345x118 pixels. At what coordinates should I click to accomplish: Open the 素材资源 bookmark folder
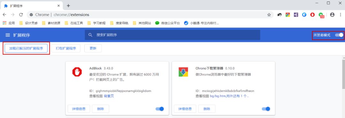(x=51, y=23)
